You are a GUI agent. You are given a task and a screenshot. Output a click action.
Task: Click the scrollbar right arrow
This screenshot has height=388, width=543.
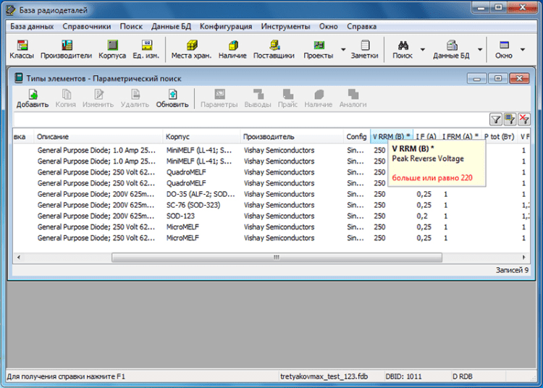click(524, 257)
